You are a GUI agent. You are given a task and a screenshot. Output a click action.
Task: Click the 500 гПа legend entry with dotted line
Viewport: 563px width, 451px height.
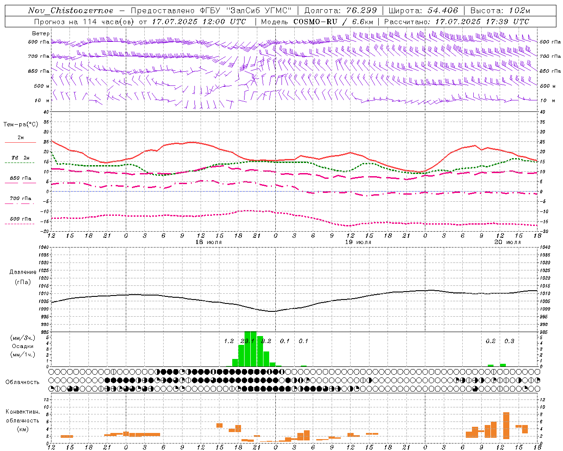point(20,220)
